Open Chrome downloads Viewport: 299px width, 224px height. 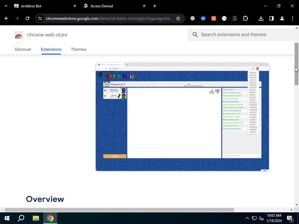click(x=261, y=18)
